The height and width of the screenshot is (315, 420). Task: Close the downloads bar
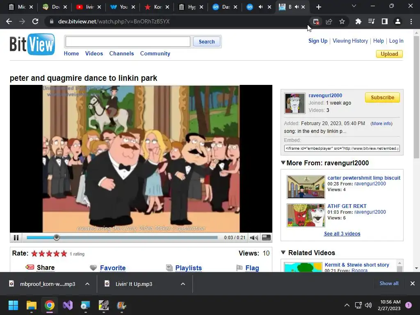(413, 283)
